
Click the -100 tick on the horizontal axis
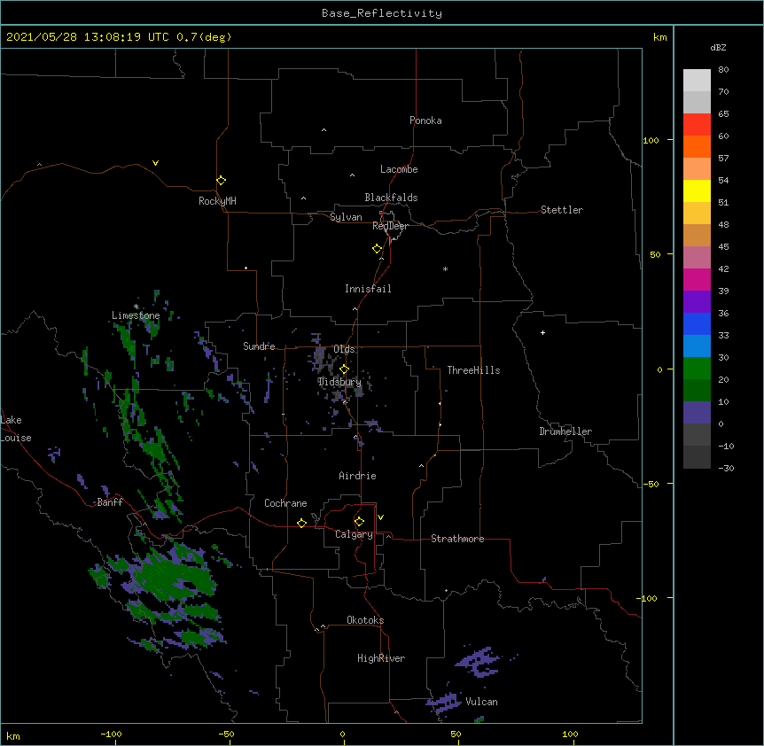[111, 734]
